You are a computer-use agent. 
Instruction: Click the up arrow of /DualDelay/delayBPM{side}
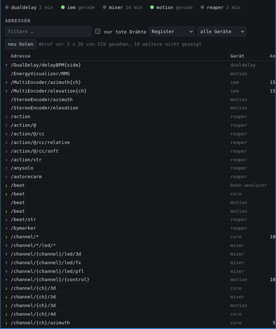coord(6,65)
